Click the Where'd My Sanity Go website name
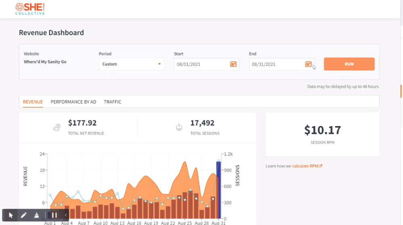This screenshot has width=403, height=225. [45, 62]
